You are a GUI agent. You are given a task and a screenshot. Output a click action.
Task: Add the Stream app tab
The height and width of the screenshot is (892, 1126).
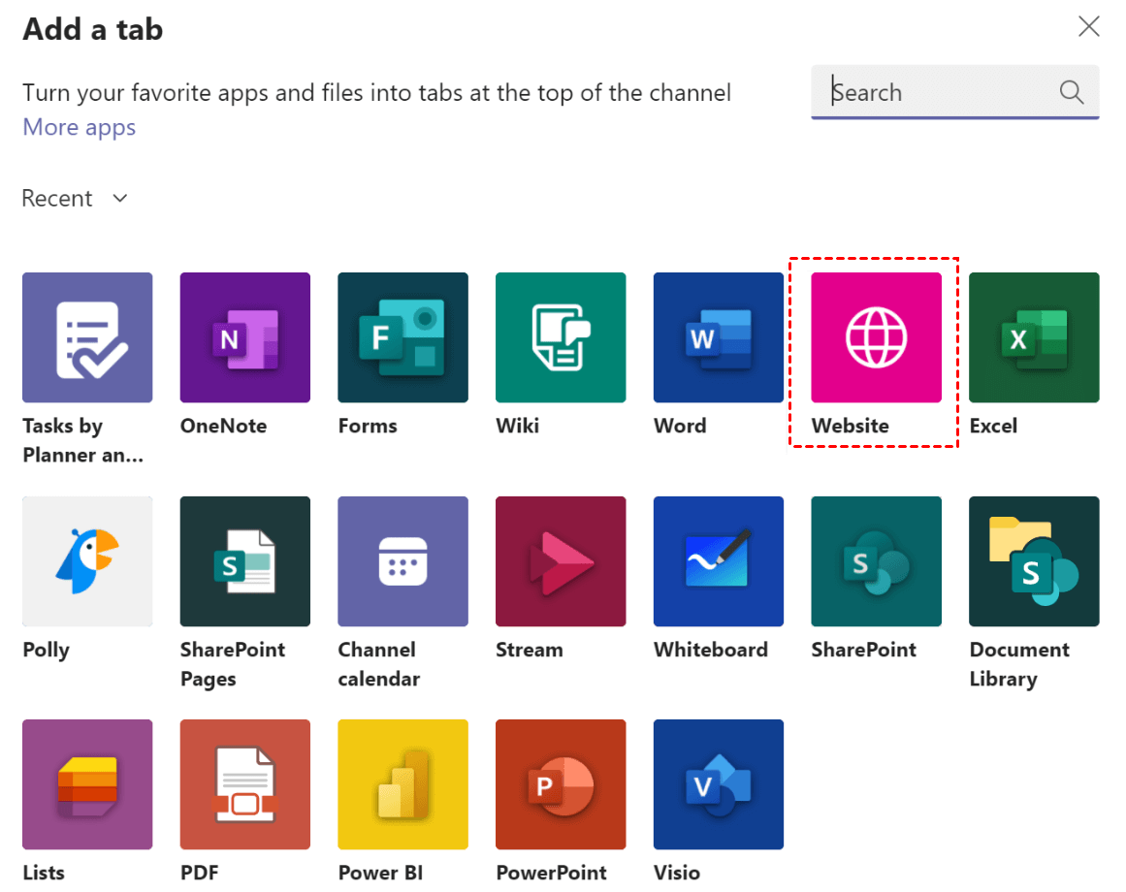561,561
